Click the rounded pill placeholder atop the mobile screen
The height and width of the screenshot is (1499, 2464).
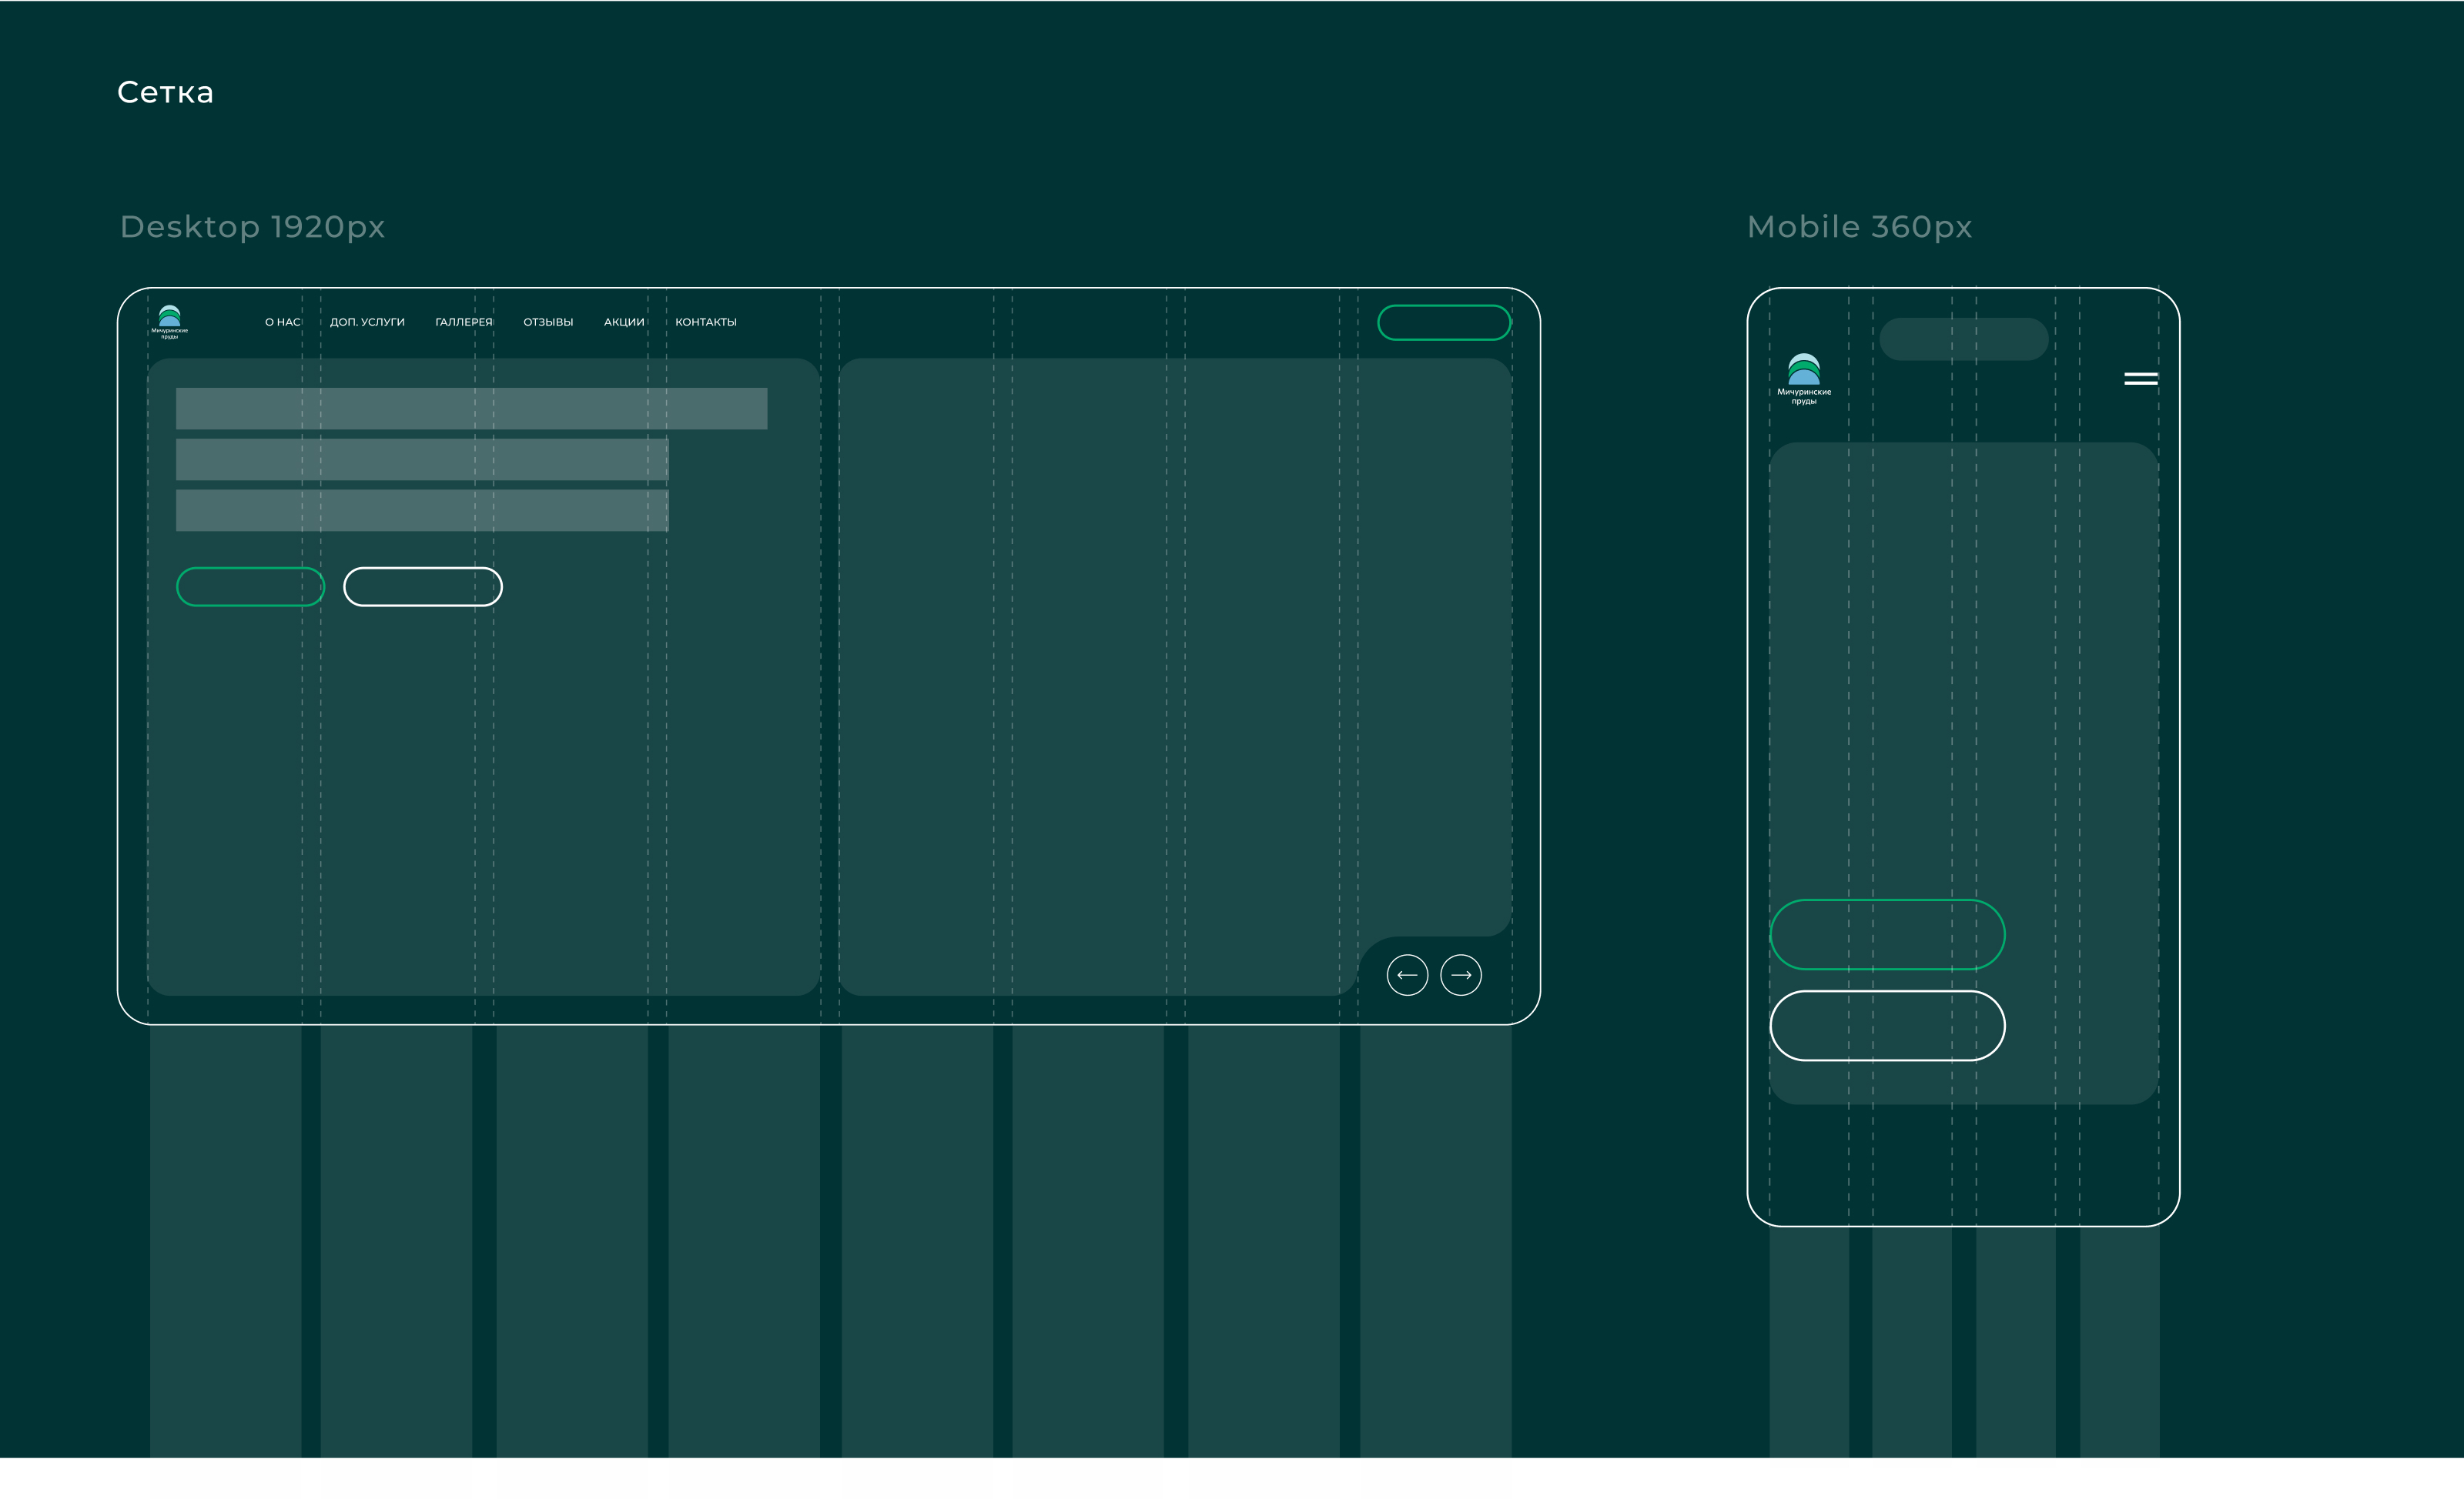[1964, 339]
